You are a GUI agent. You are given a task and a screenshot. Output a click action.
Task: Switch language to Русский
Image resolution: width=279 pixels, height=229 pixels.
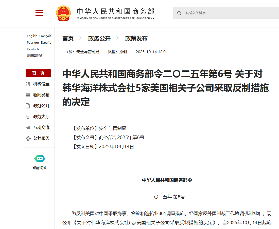click(x=33, y=43)
